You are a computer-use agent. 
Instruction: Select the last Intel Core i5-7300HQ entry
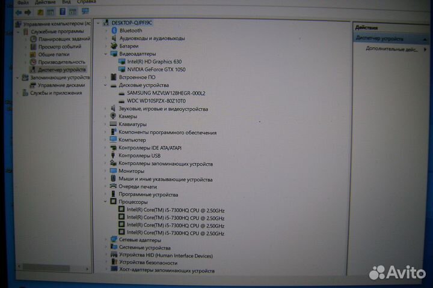(x=176, y=233)
